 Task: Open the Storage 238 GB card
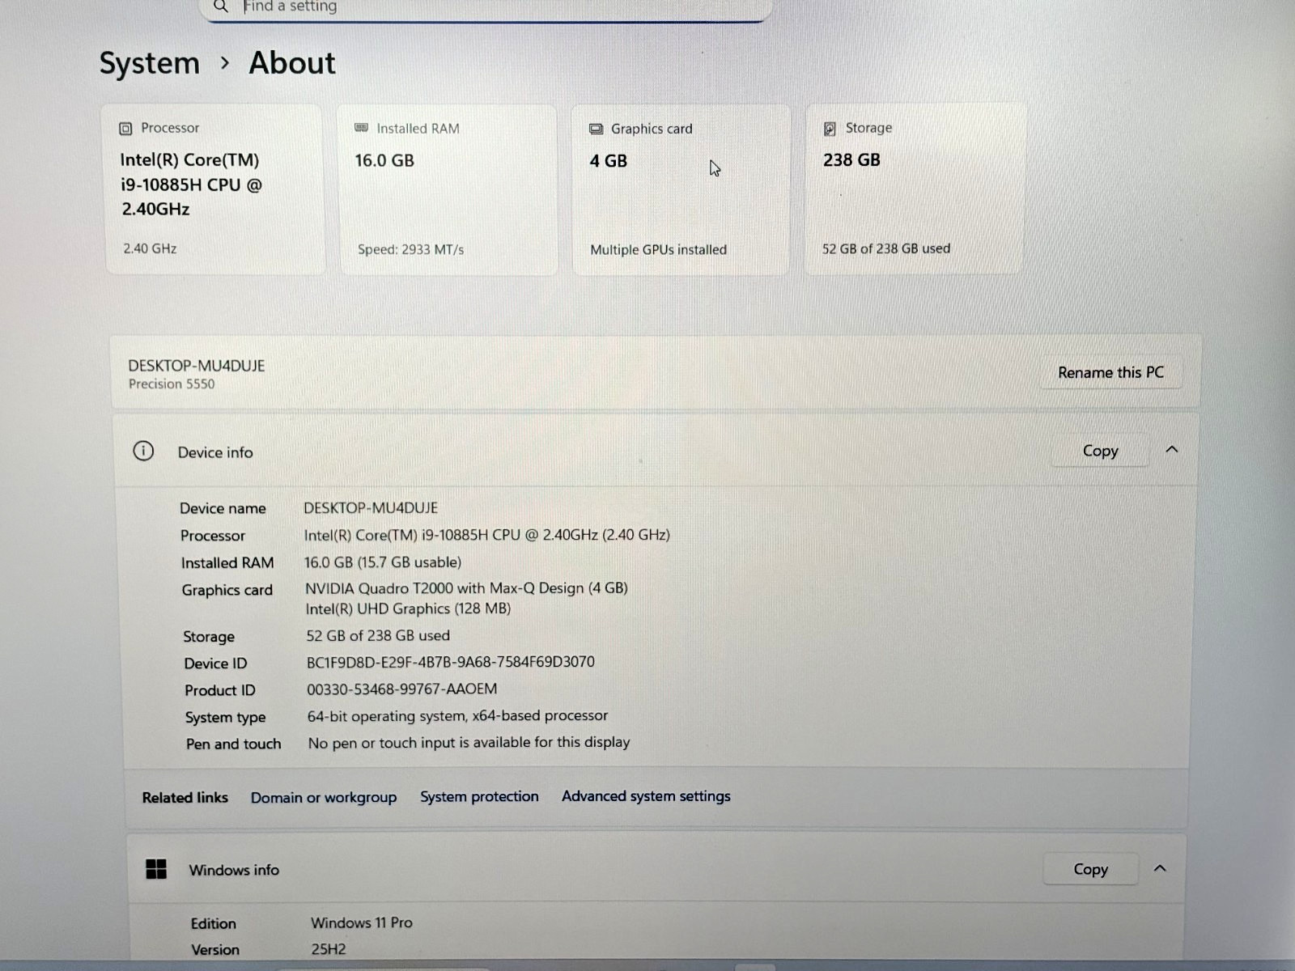pyautogui.click(x=914, y=189)
